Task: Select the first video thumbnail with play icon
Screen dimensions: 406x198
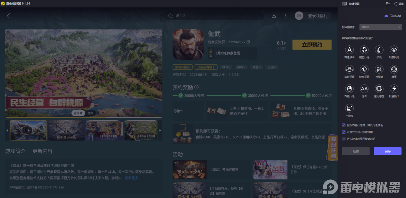Action: click(28, 131)
